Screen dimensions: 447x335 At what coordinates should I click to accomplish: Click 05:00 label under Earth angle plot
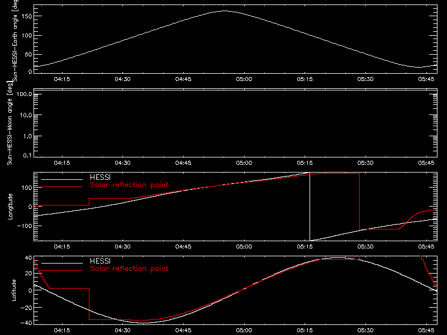[244, 79]
